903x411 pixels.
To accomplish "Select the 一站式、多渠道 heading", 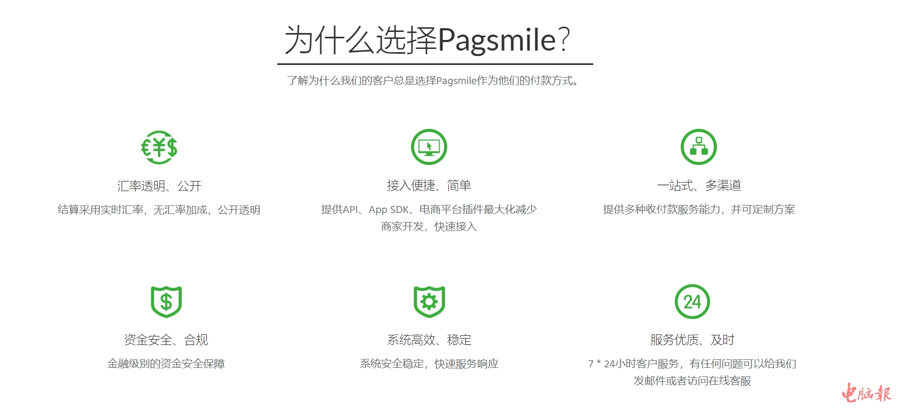I will [698, 185].
